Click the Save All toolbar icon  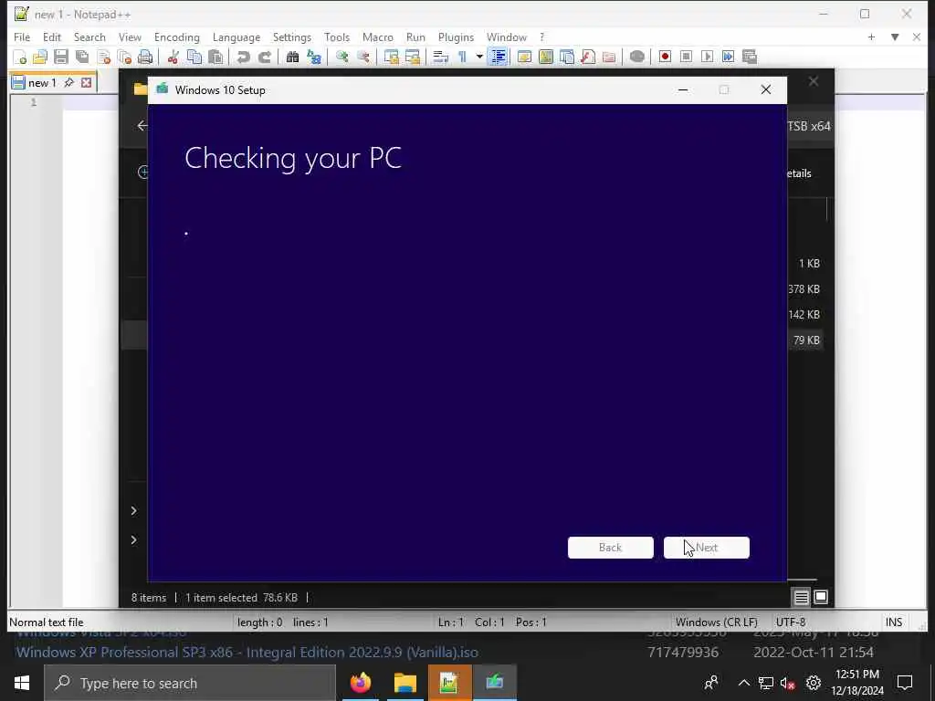(82, 58)
